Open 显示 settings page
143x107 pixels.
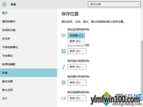coord(29,13)
